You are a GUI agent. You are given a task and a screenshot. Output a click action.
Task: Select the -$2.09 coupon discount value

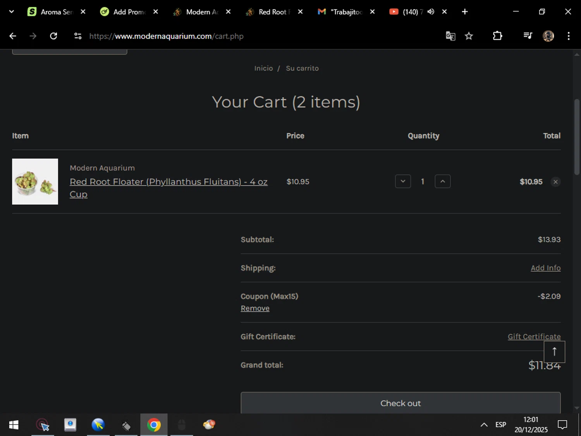pos(549,296)
